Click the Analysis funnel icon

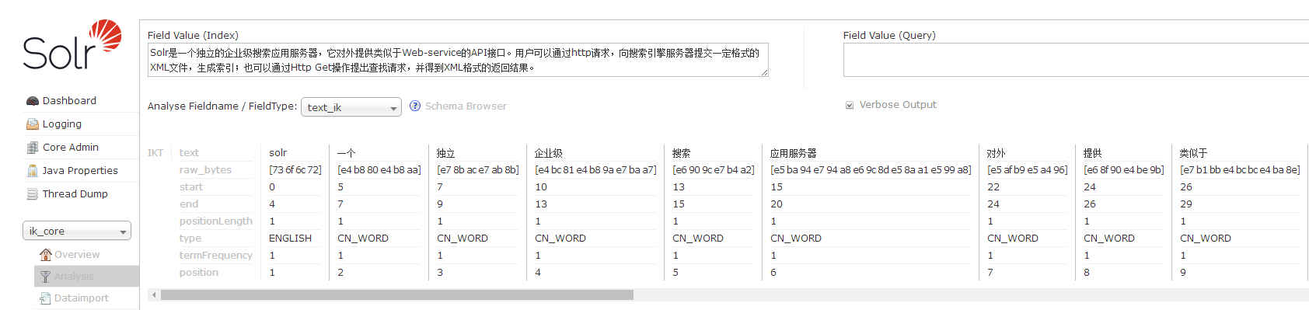pyautogui.click(x=46, y=277)
